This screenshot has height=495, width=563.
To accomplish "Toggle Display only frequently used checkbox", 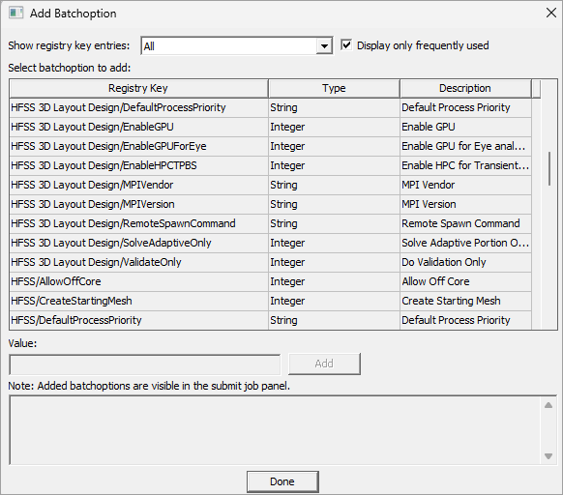I will pos(346,45).
